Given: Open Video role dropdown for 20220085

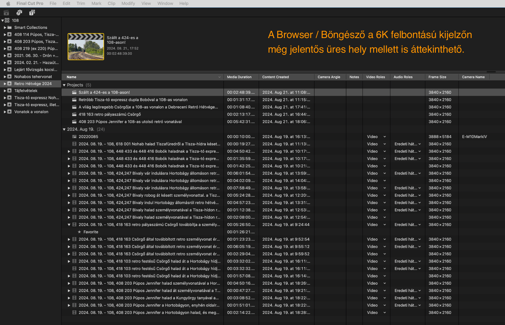Looking at the screenshot, I should pyautogui.click(x=385, y=137).
